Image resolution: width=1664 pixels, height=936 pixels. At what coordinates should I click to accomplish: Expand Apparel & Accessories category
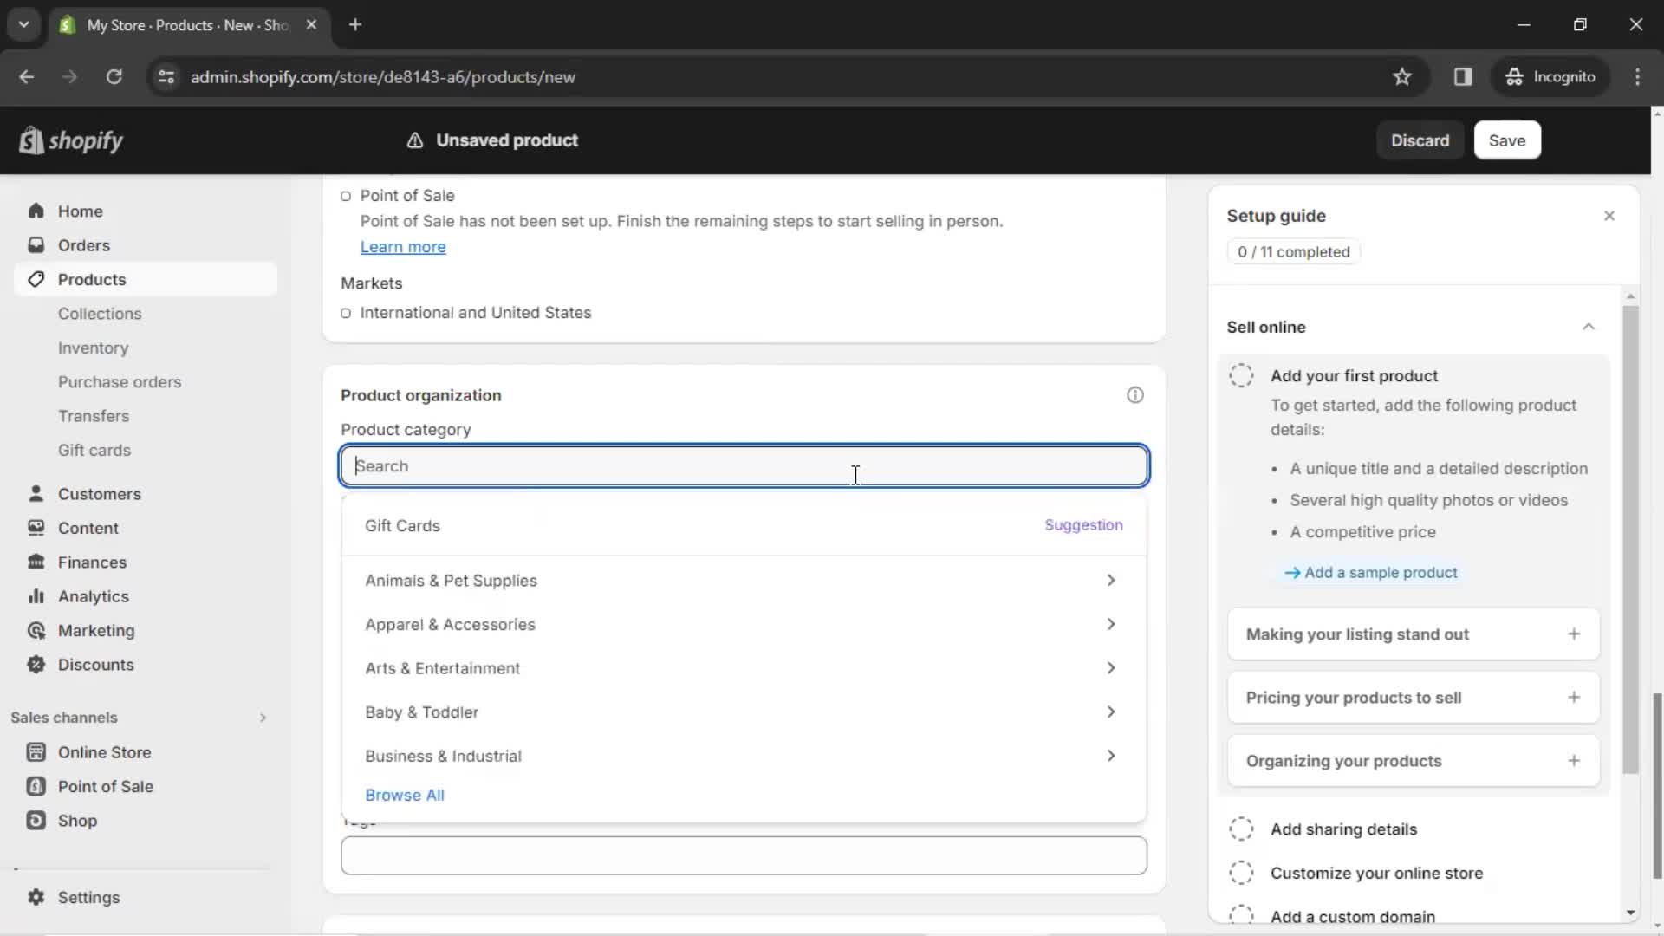[1111, 624]
